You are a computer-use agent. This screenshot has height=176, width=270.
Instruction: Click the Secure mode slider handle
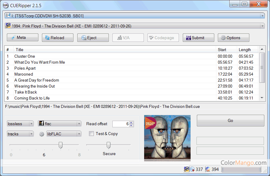point(108,145)
